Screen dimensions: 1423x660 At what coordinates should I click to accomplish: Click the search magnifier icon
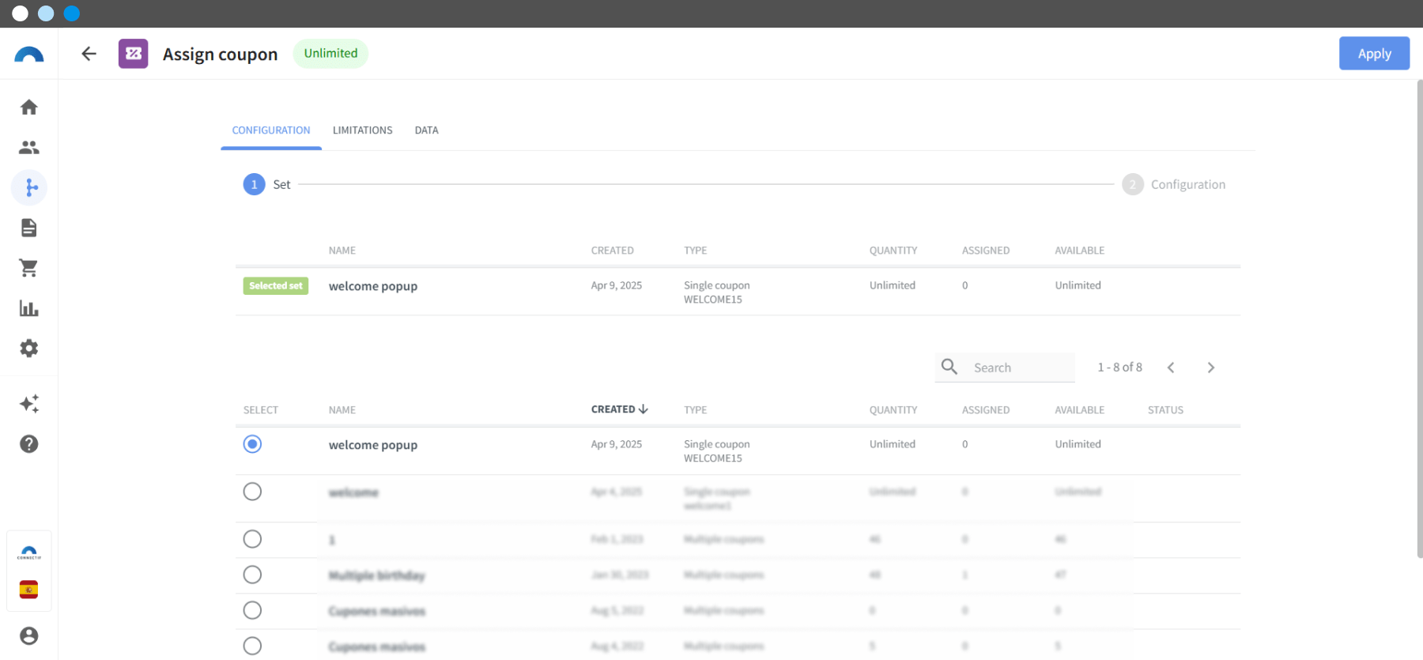click(949, 367)
